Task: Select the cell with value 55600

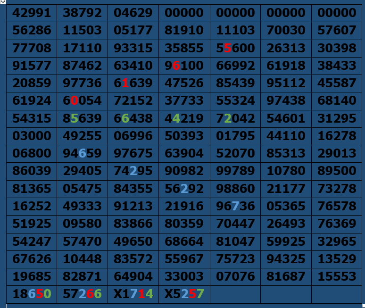Action: (235, 48)
